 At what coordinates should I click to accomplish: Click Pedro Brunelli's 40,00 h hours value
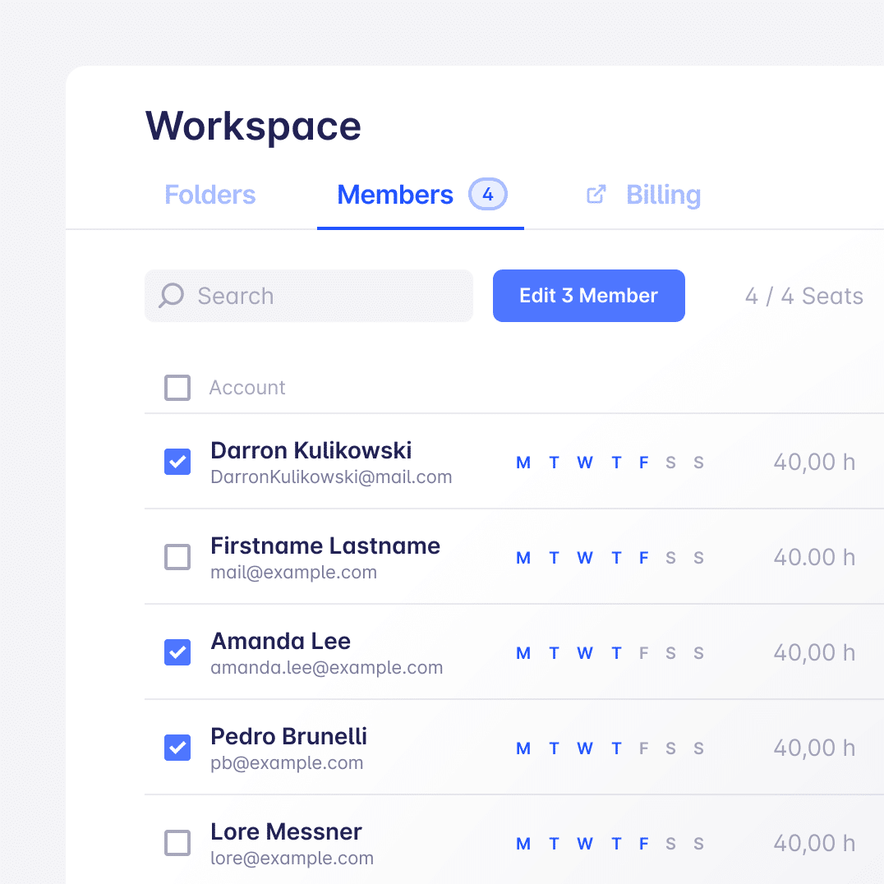point(813,748)
